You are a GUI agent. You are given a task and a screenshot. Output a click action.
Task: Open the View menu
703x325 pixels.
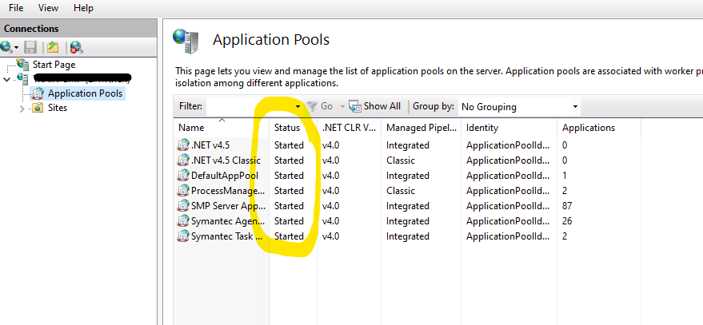[48, 7]
